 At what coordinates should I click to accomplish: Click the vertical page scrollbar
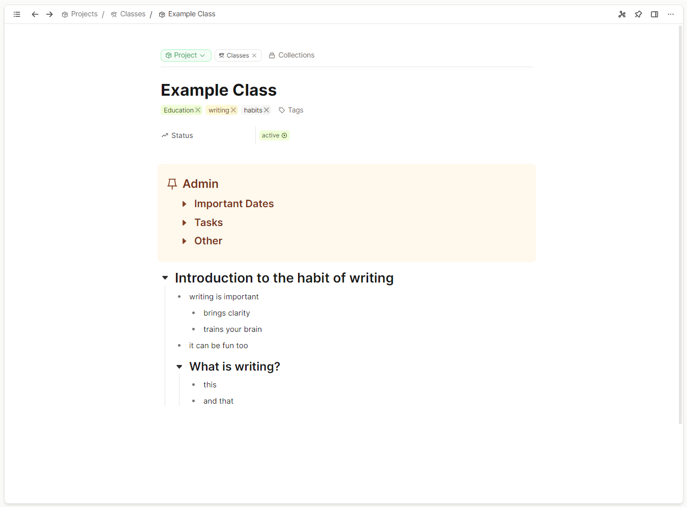coord(680,224)
